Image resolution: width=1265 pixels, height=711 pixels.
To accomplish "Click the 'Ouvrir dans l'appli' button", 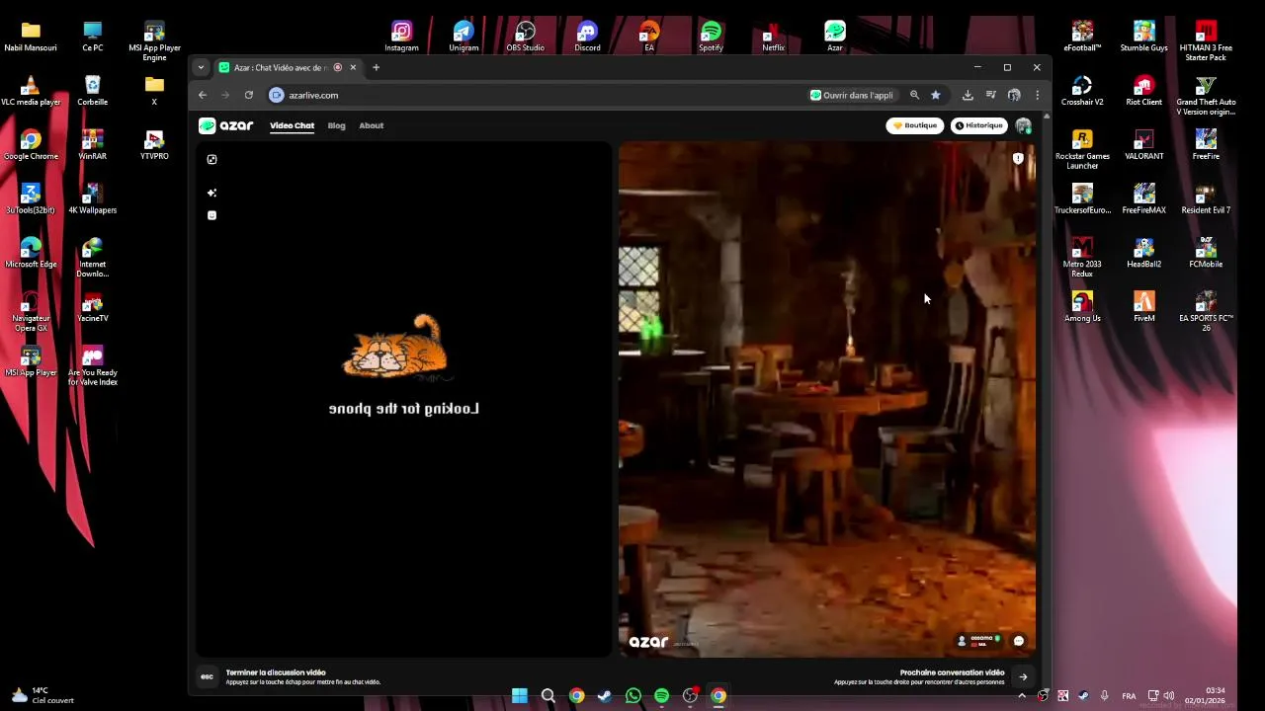I will [852, 95].
